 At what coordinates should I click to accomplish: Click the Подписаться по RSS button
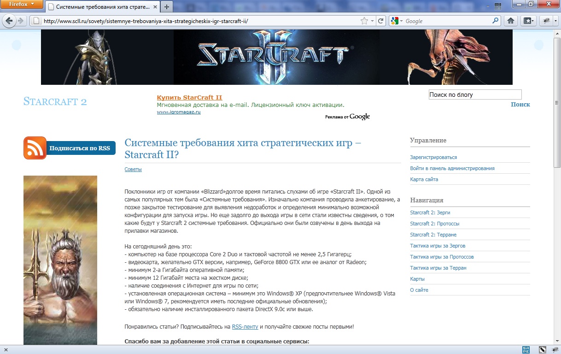coord(80,148)
